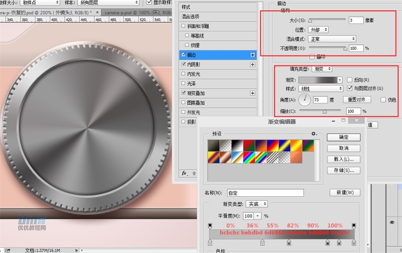Image resolution: width=402 pixels, height=253 pixels.
Task: Open the 填充类型 dropdown set to 渐变
Action: pos(322,69)
